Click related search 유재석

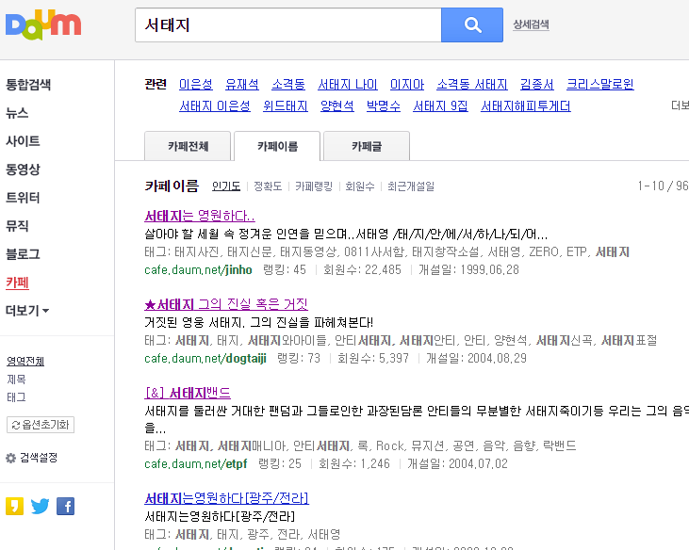click(x=242, y=84)
